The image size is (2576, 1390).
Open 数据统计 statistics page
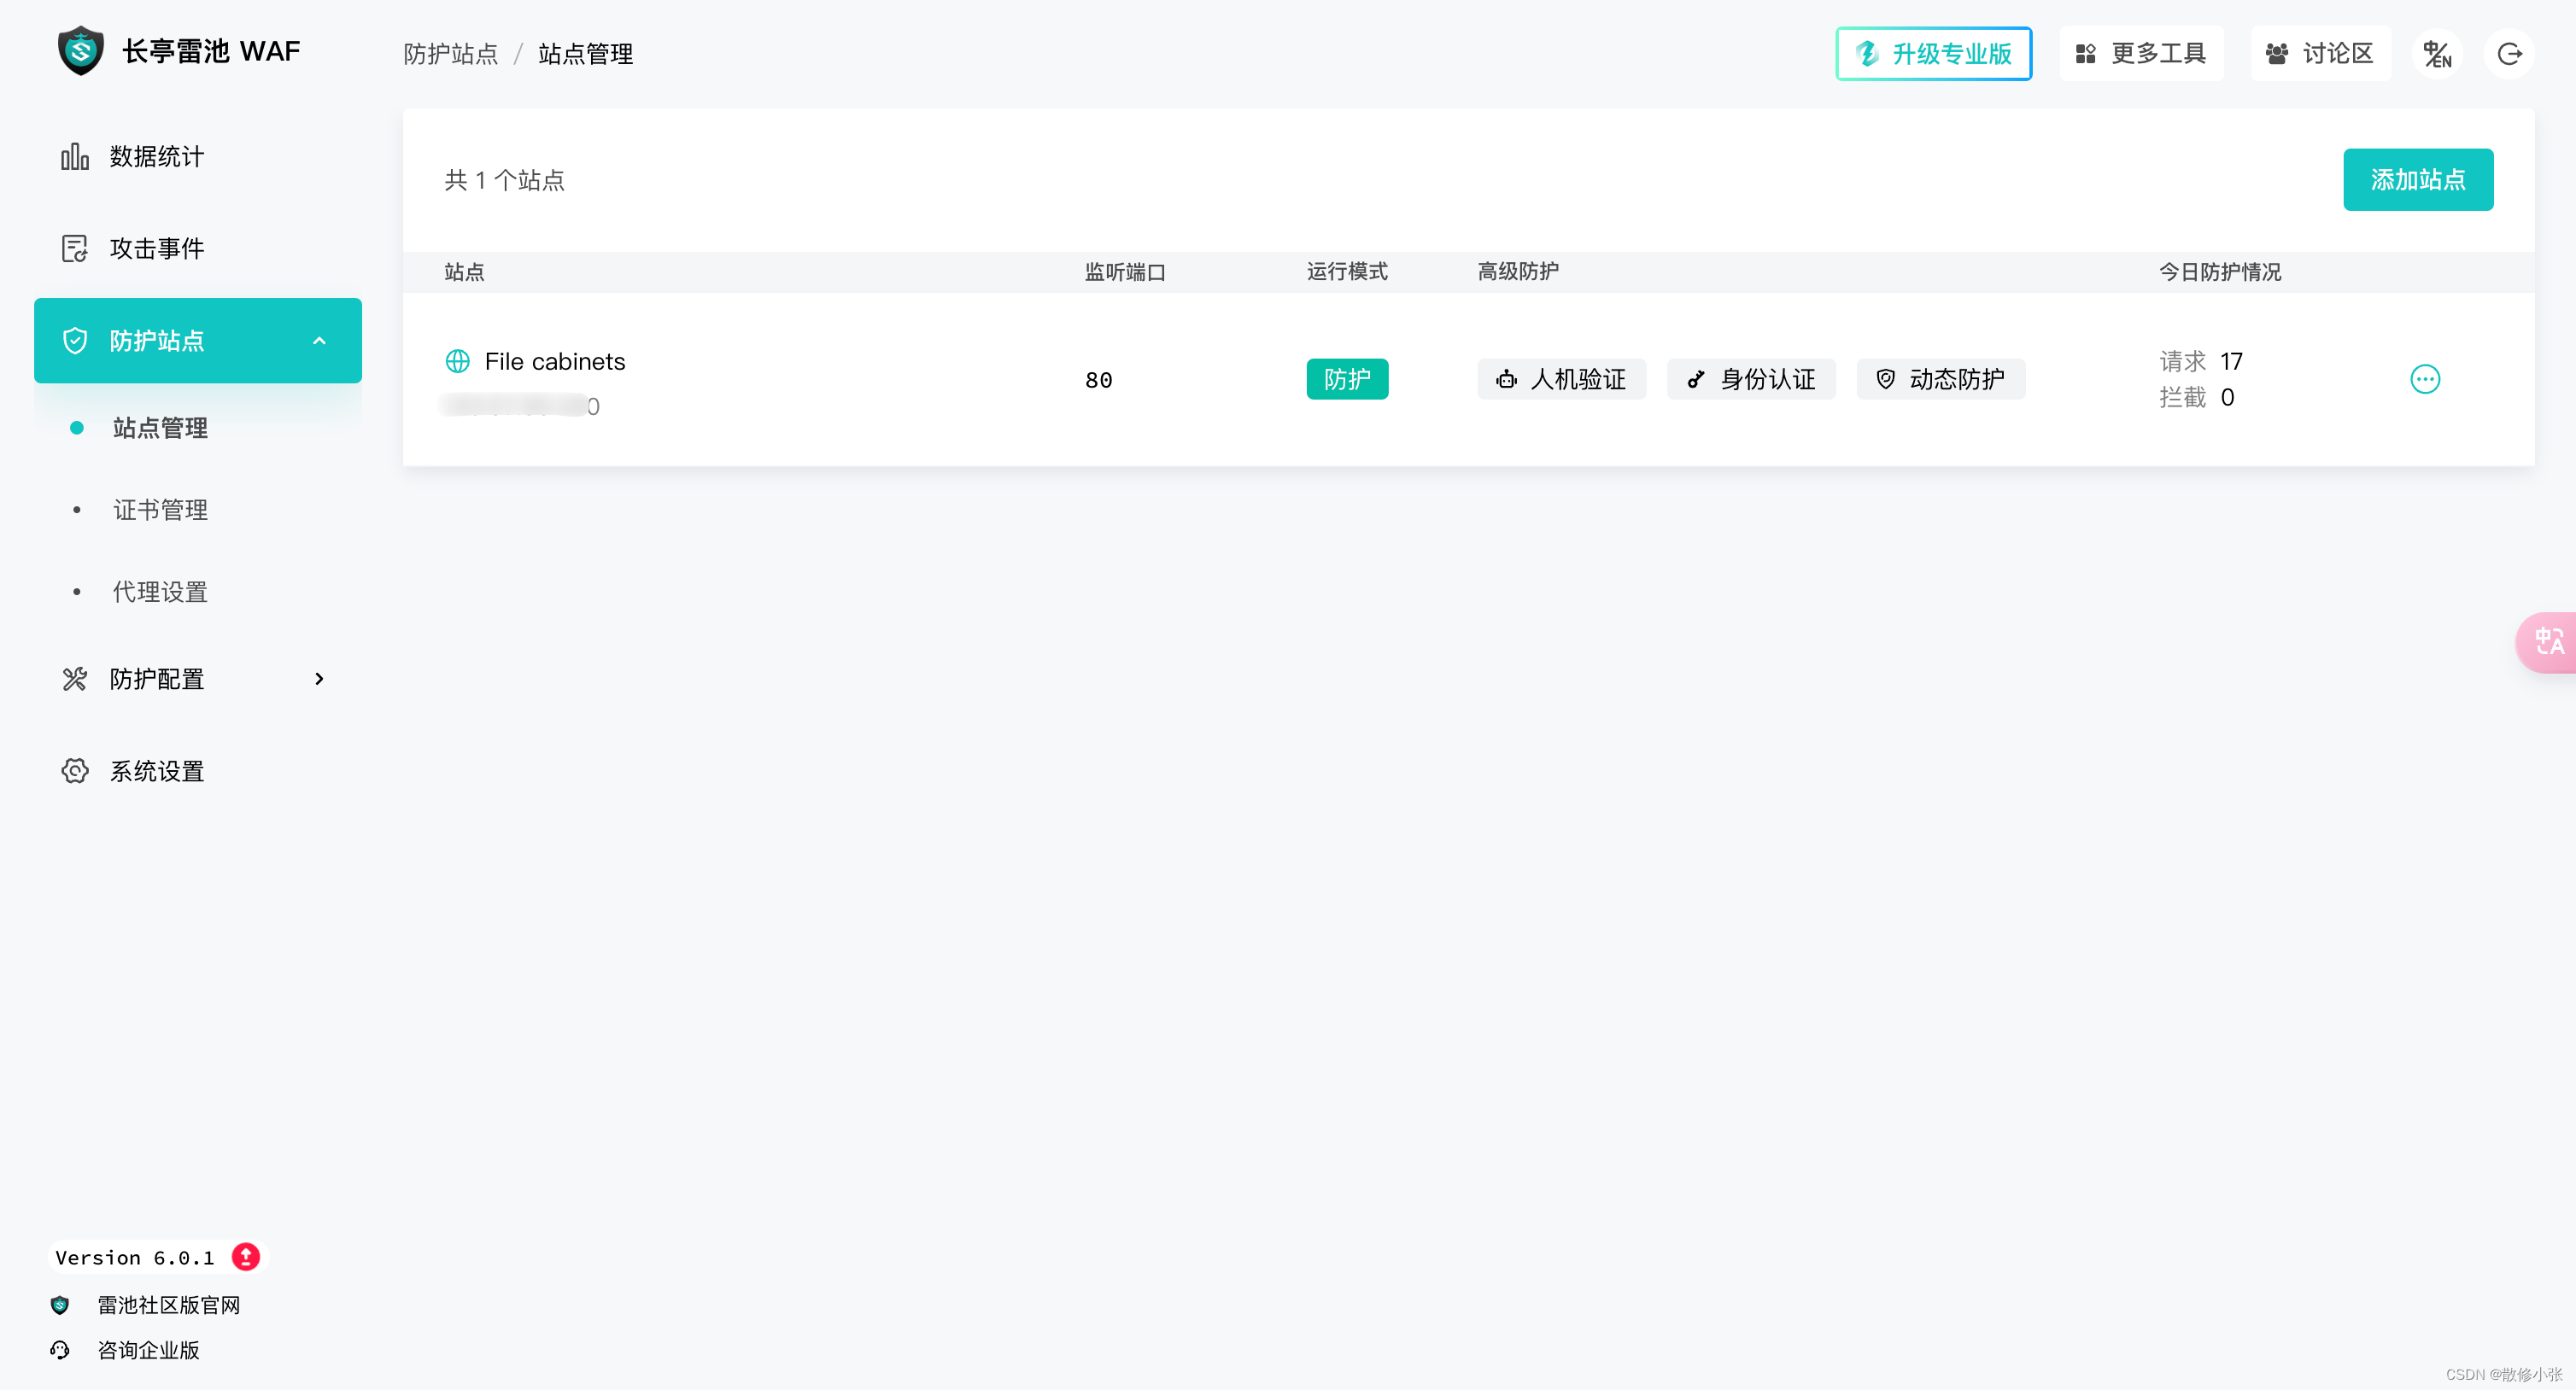[x=157, y=156]
